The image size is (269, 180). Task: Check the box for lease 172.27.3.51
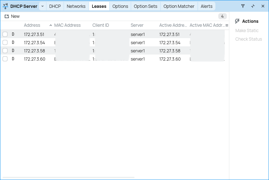click(5, 34)
